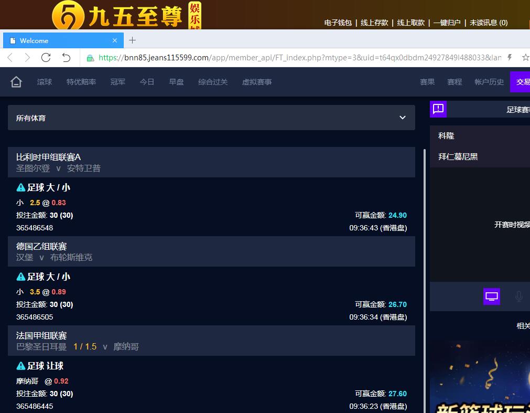
Task: Select the purple monitor video icon
Action: click(x=491, y=296)
